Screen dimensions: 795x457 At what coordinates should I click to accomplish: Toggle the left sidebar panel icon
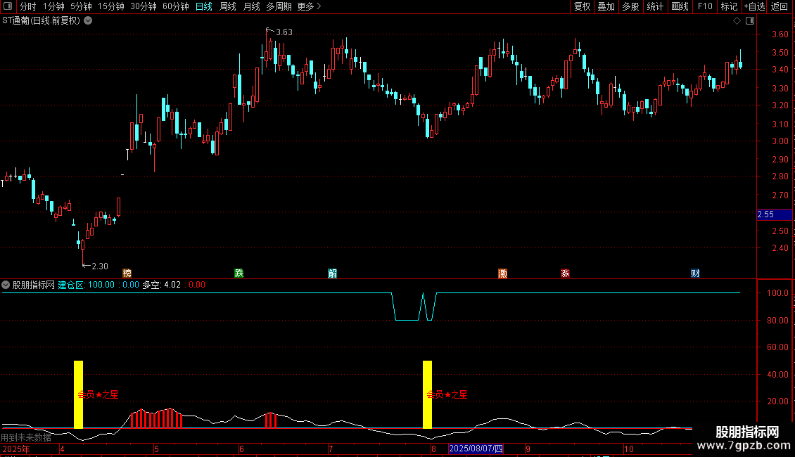pos(8,6)
